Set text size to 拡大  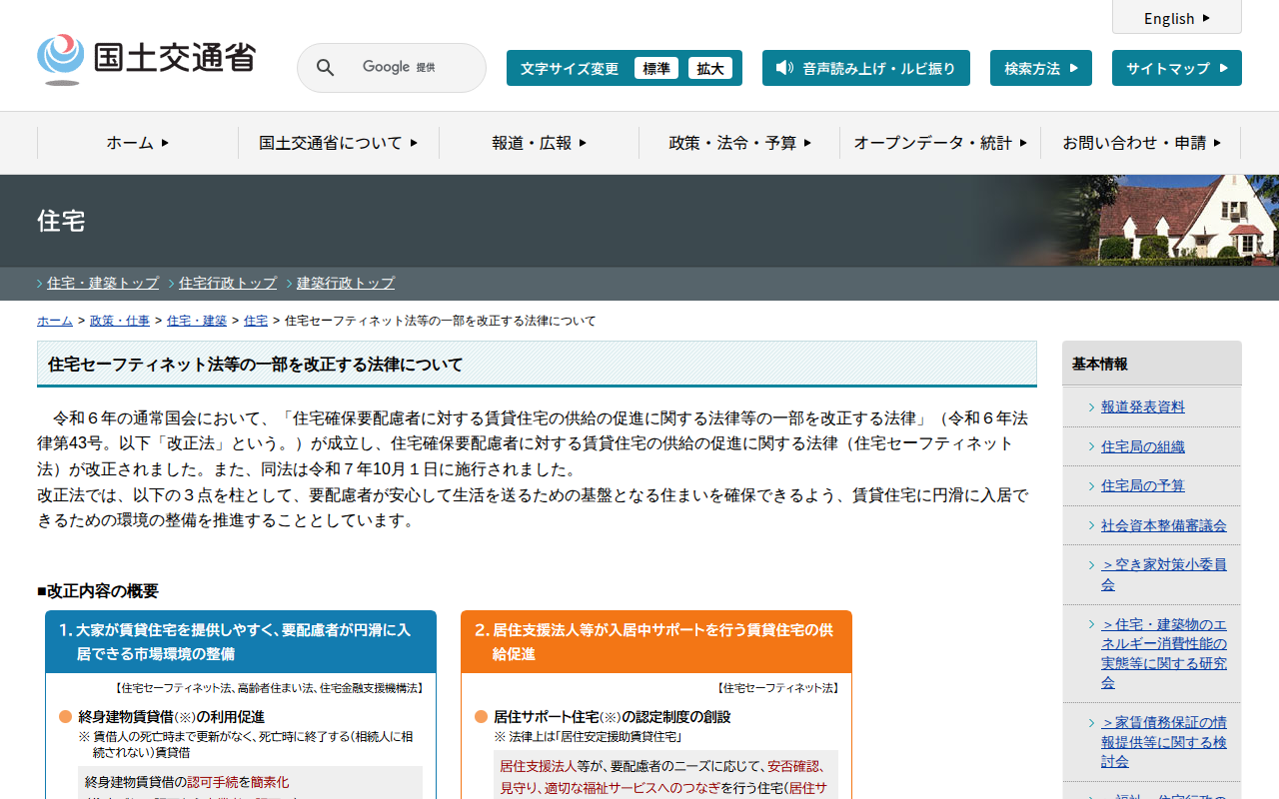coord(710,68)
